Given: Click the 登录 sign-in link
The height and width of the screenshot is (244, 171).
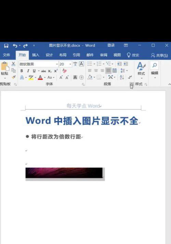Looking at the screenshot, I should click(x=111, y=45).
